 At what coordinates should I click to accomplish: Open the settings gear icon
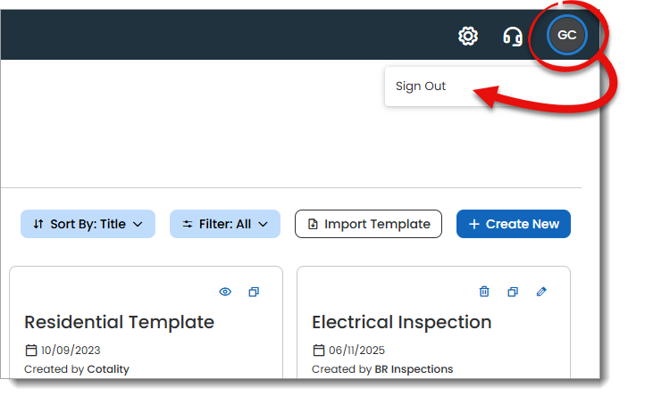click(x=468, y=36)
